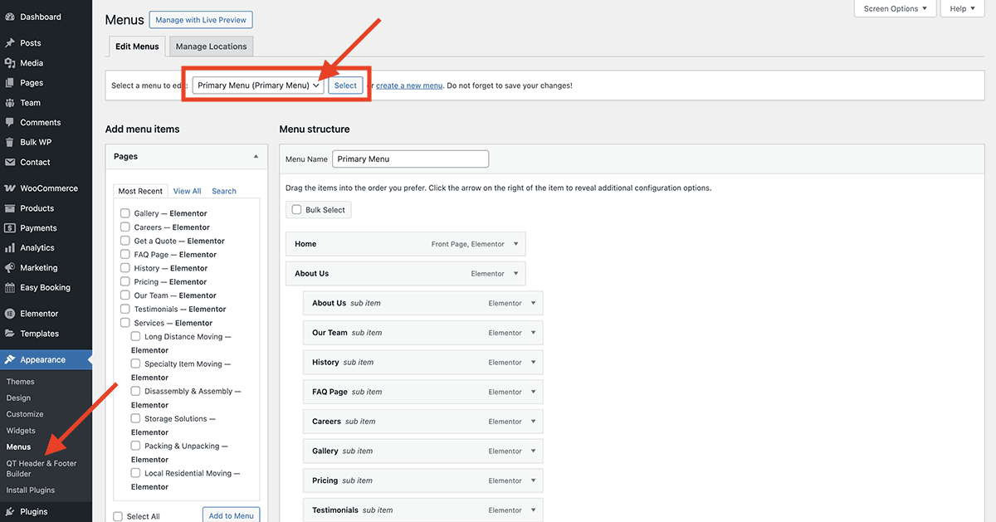The width and height of the screenshot is (996, 522).
Task: Expand the Home menu item options
Action: coord(515,244)
